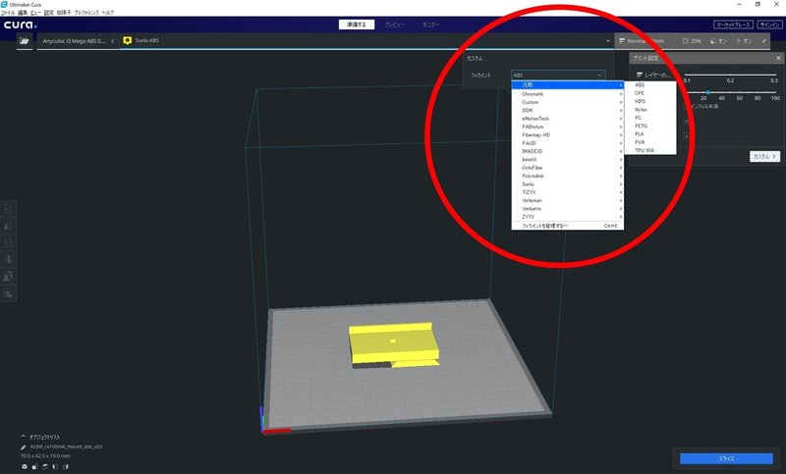
Task: Click the yellow model on build plate
Action: pyautogui.click(x=394, y=344)
